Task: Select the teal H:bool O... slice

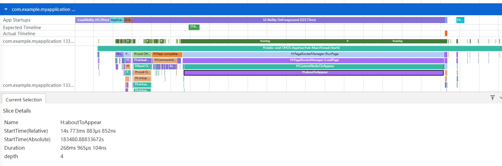Action: coord(142,66)
